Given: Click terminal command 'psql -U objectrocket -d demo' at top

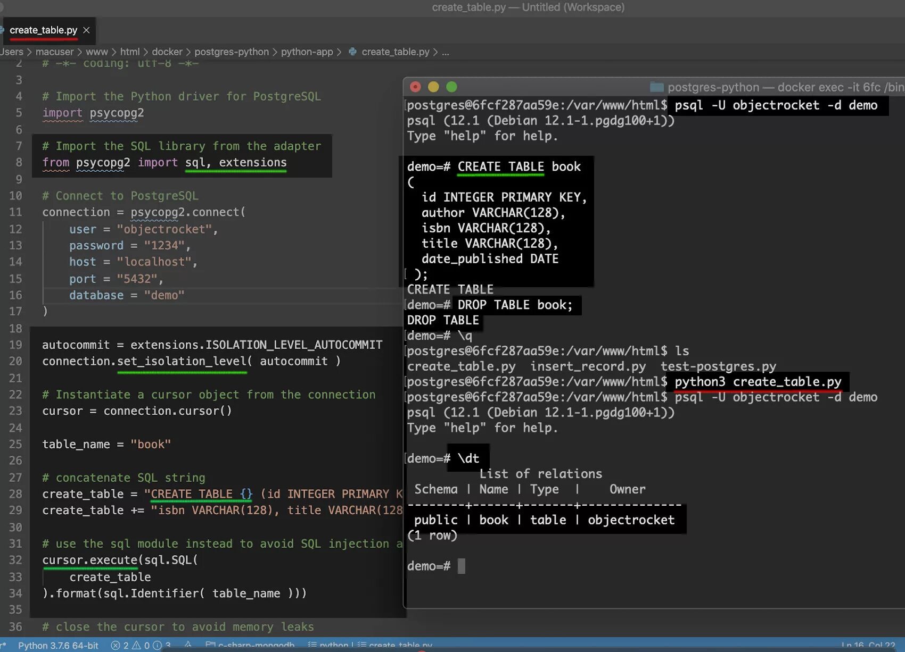Looking at the screenshot, I should click(776, 105).
